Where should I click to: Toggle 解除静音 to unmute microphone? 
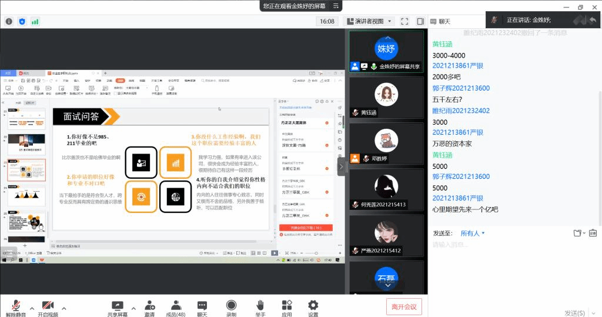point(15,305)
